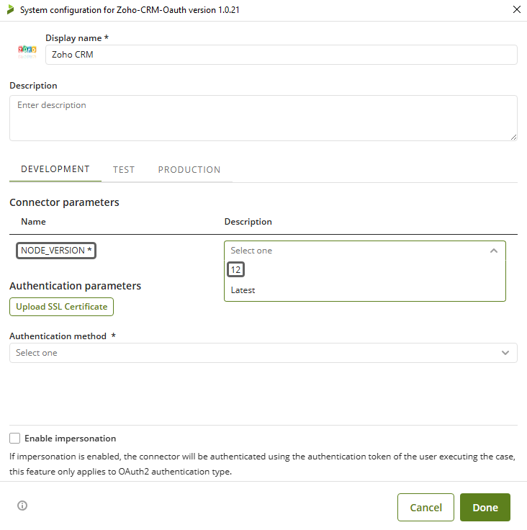The image size is (527, 530).
Task: Click the Name column header
Action: [x=33, y=222]
